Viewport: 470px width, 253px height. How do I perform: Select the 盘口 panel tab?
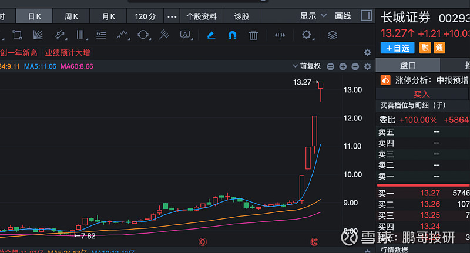click(x=408, y=65)
